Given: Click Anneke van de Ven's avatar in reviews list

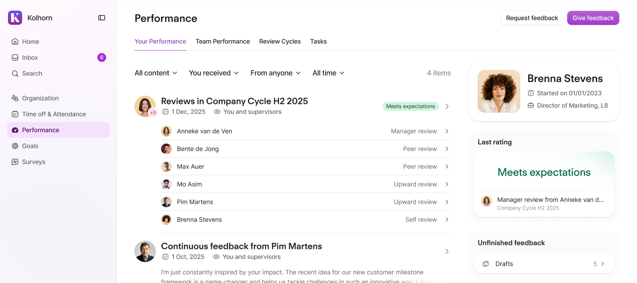Looking at the screenshot, I should 166,131.
